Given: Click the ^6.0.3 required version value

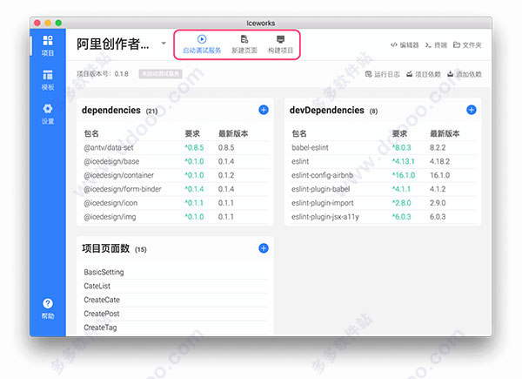Looking at the screenshot, I should pos(401,217).
